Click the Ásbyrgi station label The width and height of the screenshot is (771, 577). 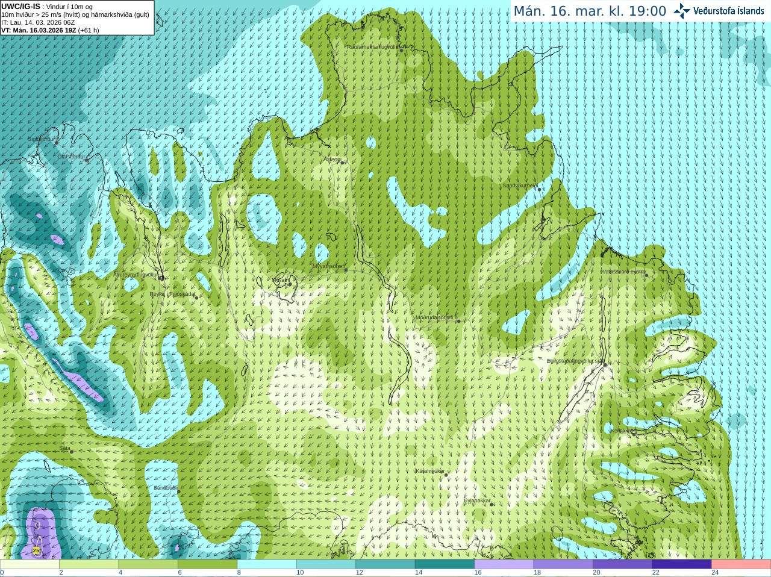pyautogui.click(x=332, y=159)
